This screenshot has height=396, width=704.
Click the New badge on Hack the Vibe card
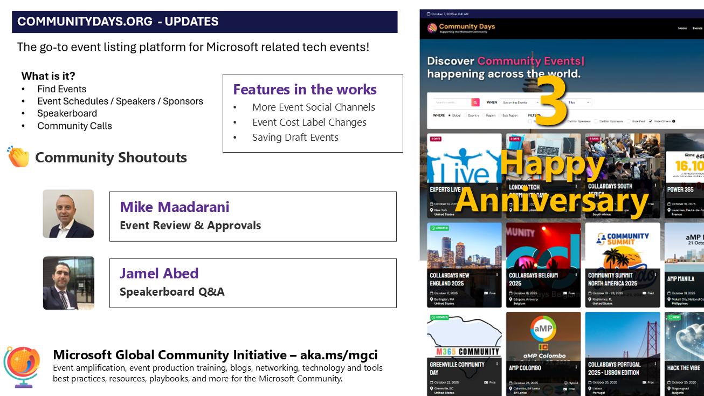point(675,317)
